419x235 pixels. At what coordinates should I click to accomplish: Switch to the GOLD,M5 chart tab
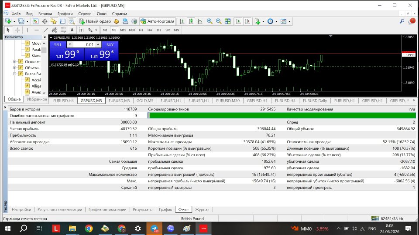click(x=145, y=101)
